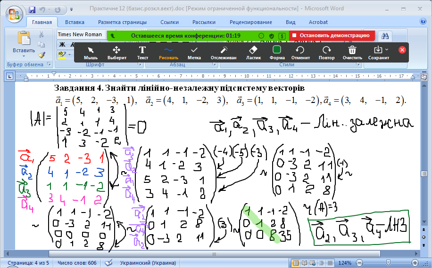Click Страница: 4 из 5 status indicator

28,263
